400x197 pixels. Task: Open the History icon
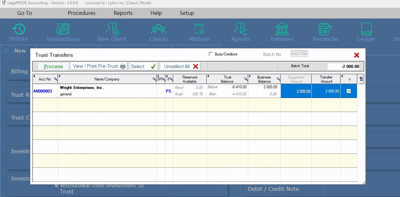(x=19, y=32)
